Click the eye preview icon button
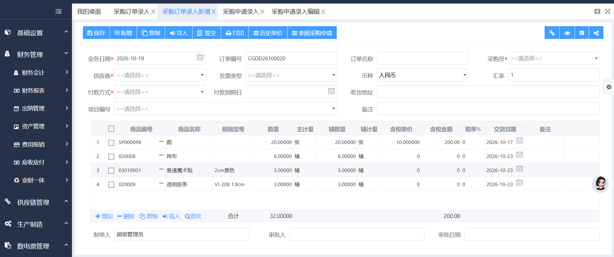 click(x=567, y=33)
